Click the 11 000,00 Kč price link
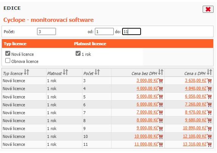The height and width of the screenshot is (153, 217). 146,144
